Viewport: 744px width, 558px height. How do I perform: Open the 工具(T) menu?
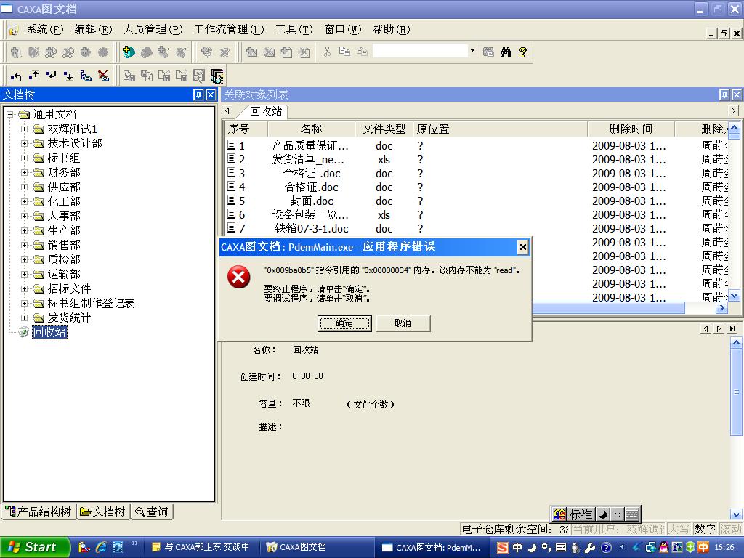[294, 29]
